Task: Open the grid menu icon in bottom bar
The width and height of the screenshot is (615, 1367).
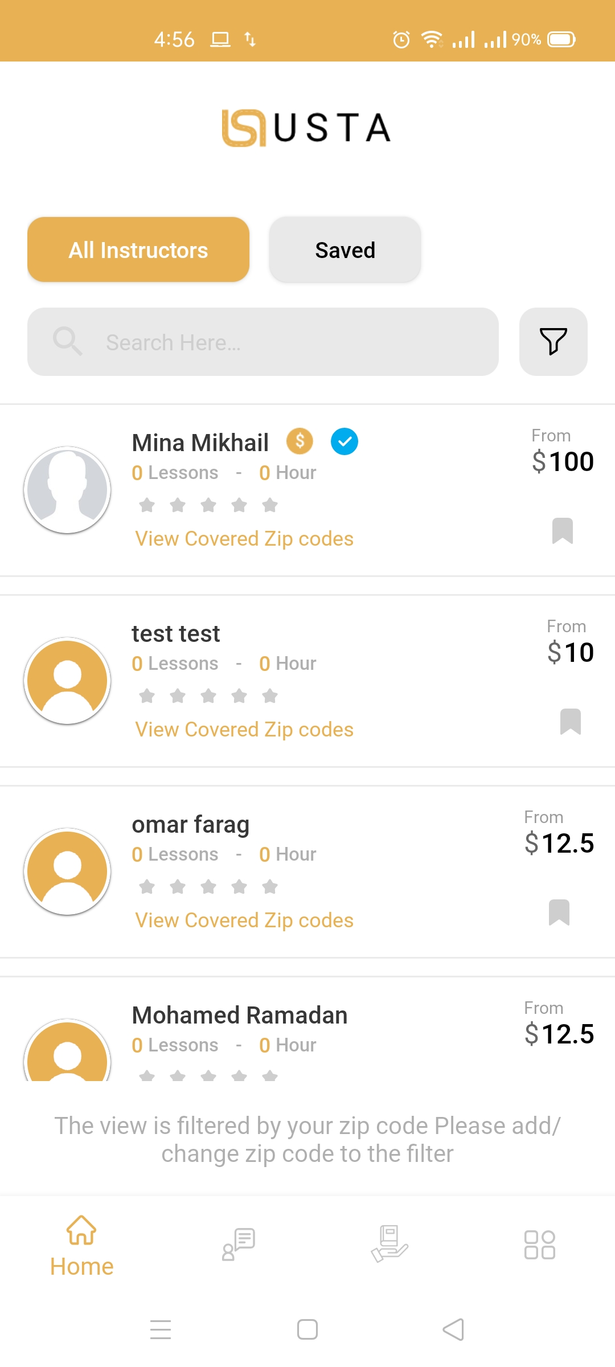Action: (539, 1245)
